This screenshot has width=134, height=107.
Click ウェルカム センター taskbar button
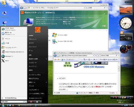tap(25, 105)
